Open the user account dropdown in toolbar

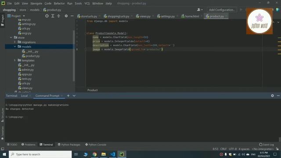(200, 10)
